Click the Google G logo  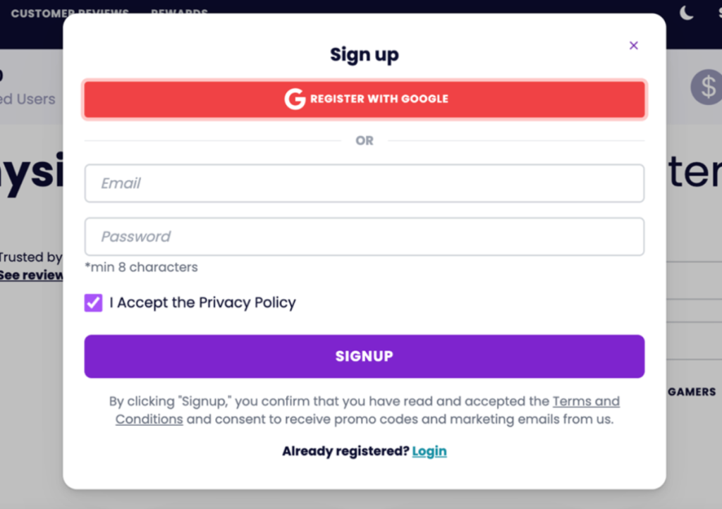click(x=295, y=99)
